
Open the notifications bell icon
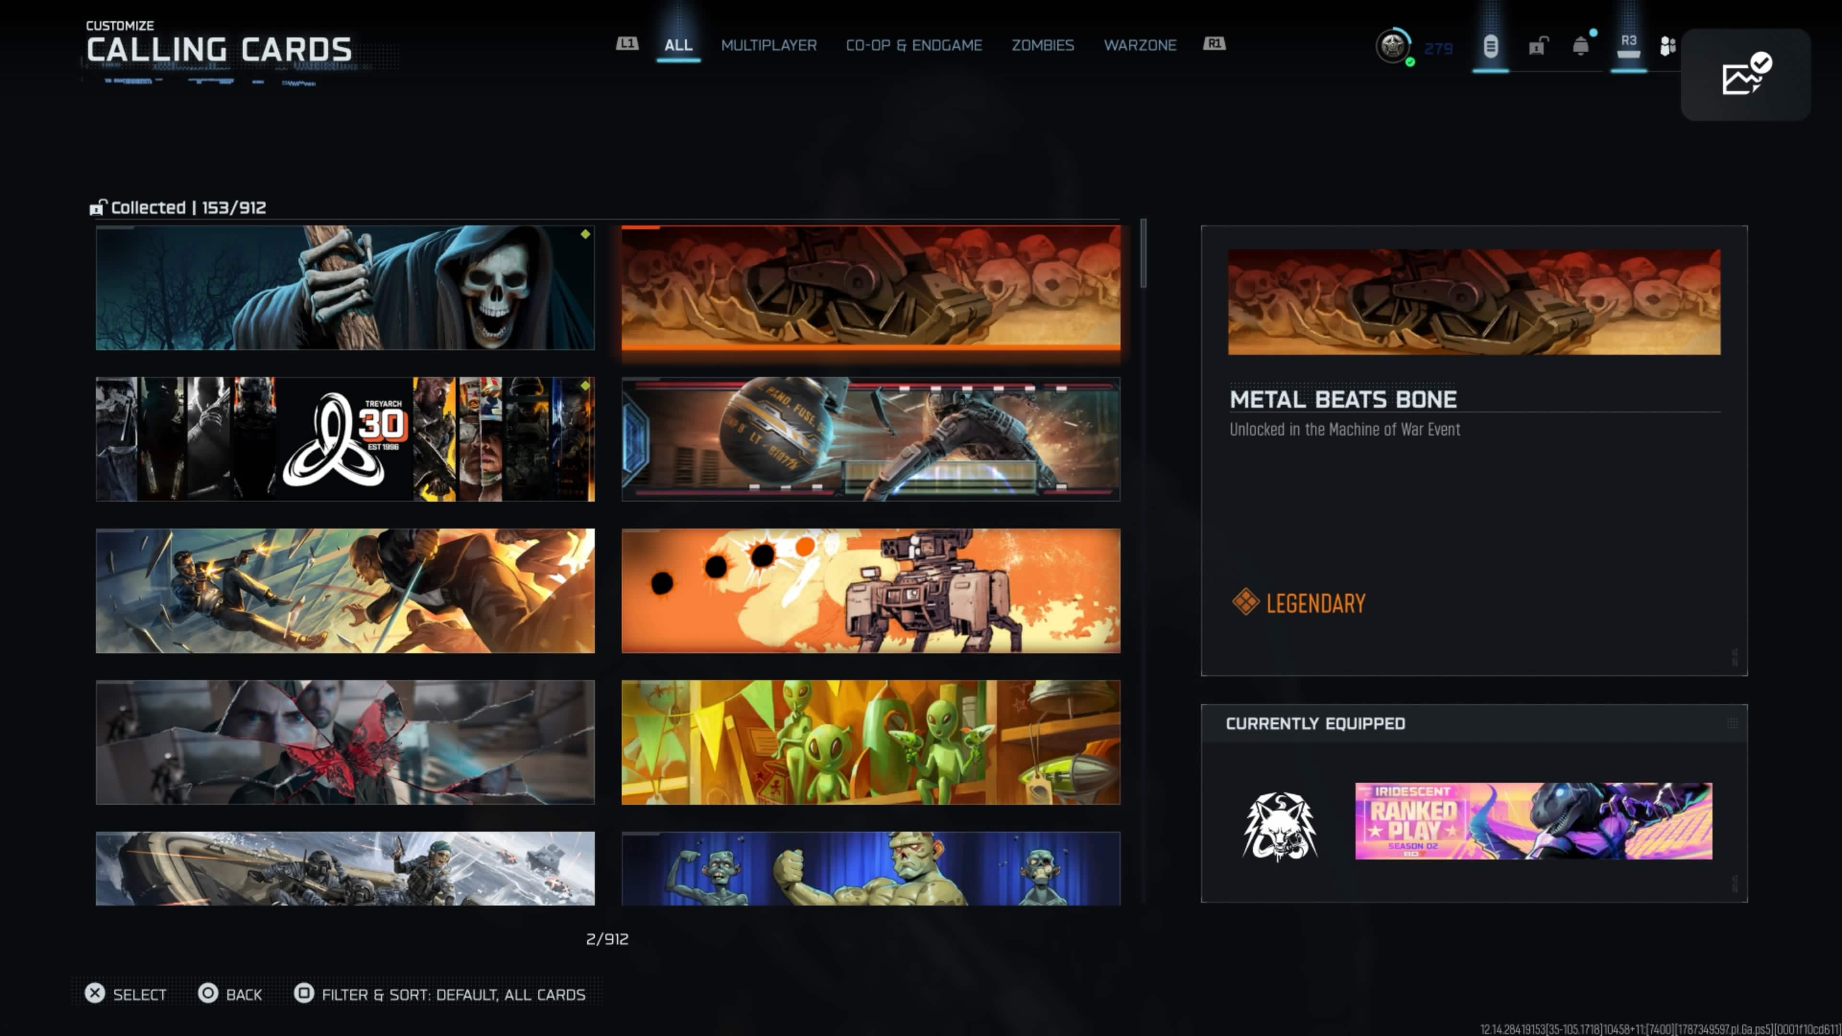[1581, 47]
